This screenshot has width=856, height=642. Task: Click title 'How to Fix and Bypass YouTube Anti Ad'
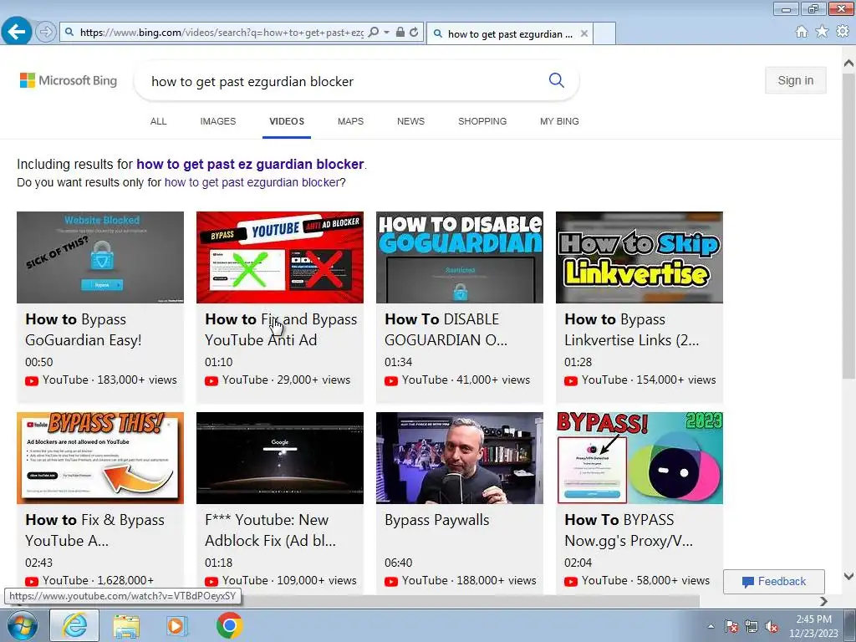281,329
